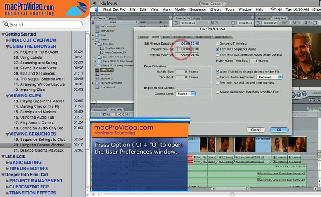Image resolution: width=321 pixels, height=197 pixels.
Task: Open the Record Audio Keyframes Reduced dropdown
Action: click(270, 77)
